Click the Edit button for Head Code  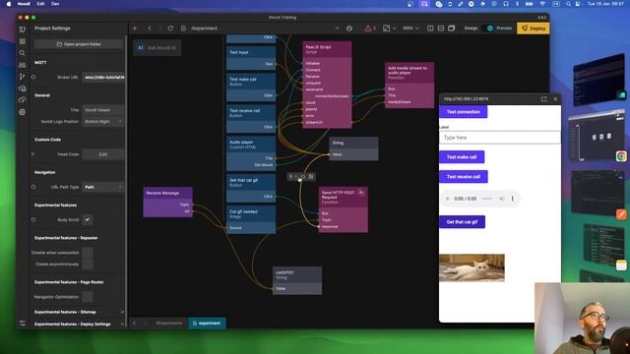(103, 154)
